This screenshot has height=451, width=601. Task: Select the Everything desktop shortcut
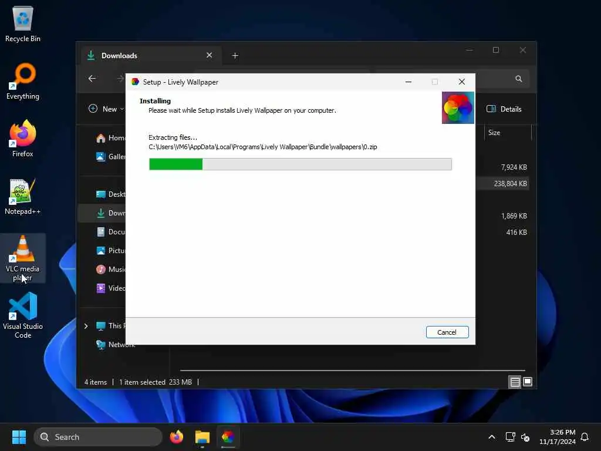23,81
